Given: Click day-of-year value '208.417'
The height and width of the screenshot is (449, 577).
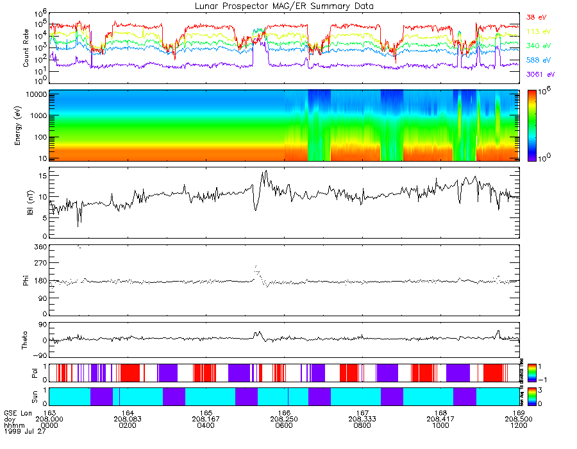Looking at the screenshot, I should 441,419.
